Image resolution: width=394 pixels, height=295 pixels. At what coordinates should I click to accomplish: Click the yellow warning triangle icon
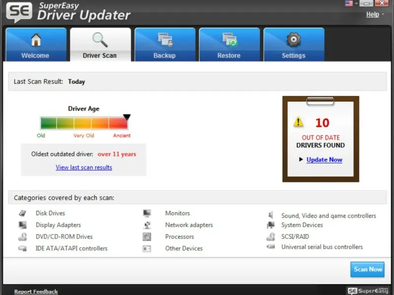pyautogui.click(x=298, y=121)
